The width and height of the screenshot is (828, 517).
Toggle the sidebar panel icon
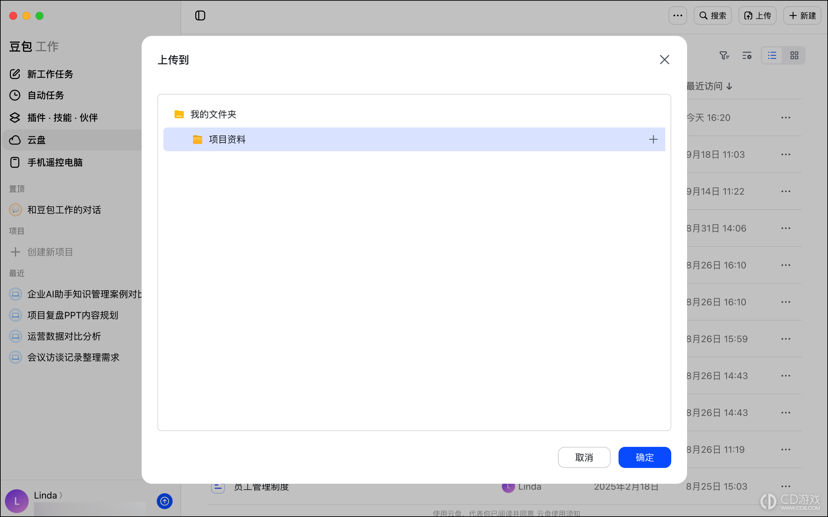point(200,15)
